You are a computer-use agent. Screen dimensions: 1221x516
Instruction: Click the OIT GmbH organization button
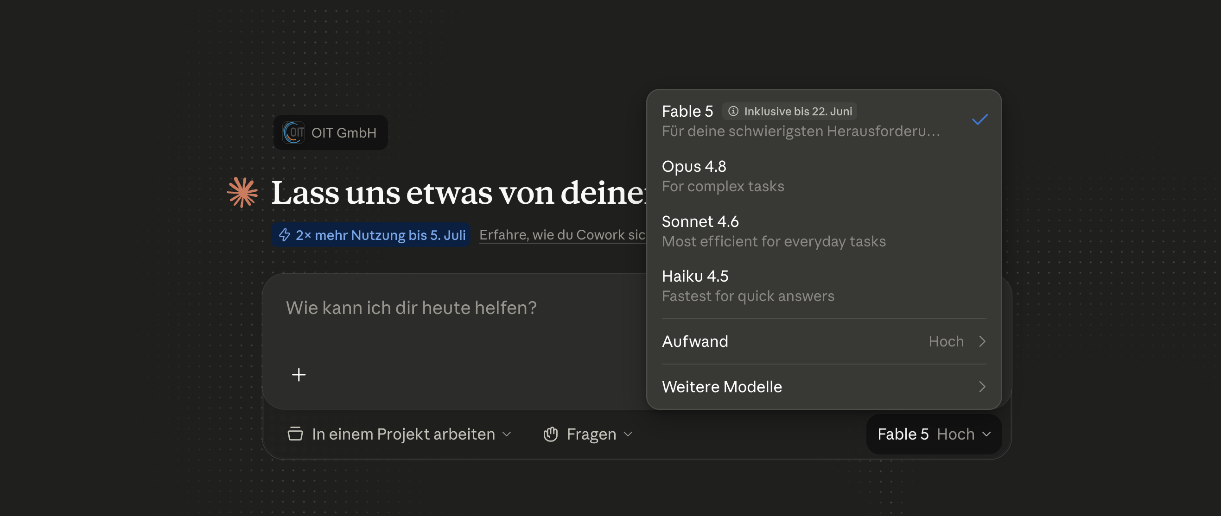click(331, 132)
